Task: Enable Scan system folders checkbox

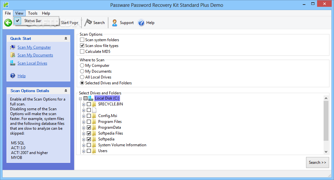Action: [82, 40]
